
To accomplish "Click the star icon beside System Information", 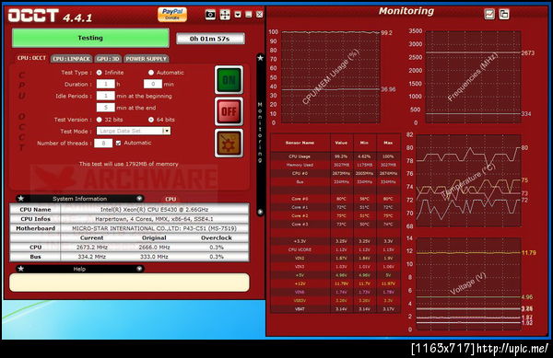I will click(x=21, y=199).
